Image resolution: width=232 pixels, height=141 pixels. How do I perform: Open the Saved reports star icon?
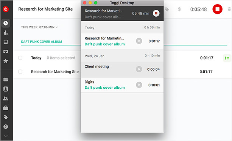coord(6,61)
